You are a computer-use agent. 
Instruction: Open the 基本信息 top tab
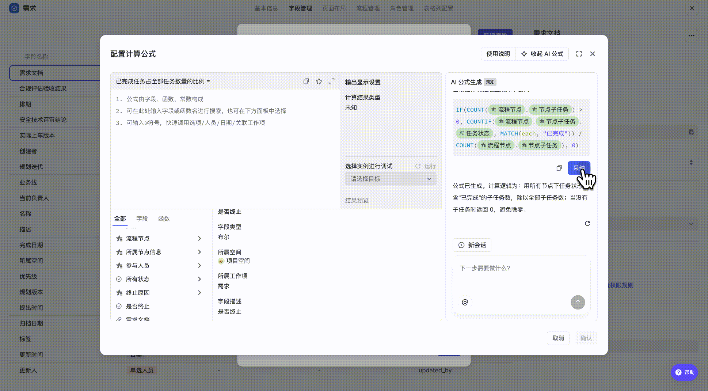click(266, 8)
